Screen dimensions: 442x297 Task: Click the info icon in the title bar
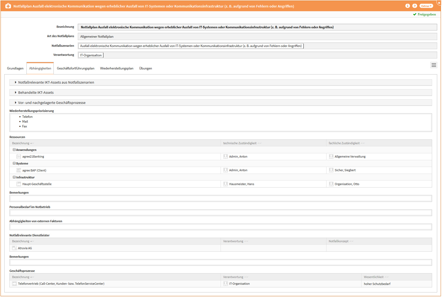[x=408, y=6]
